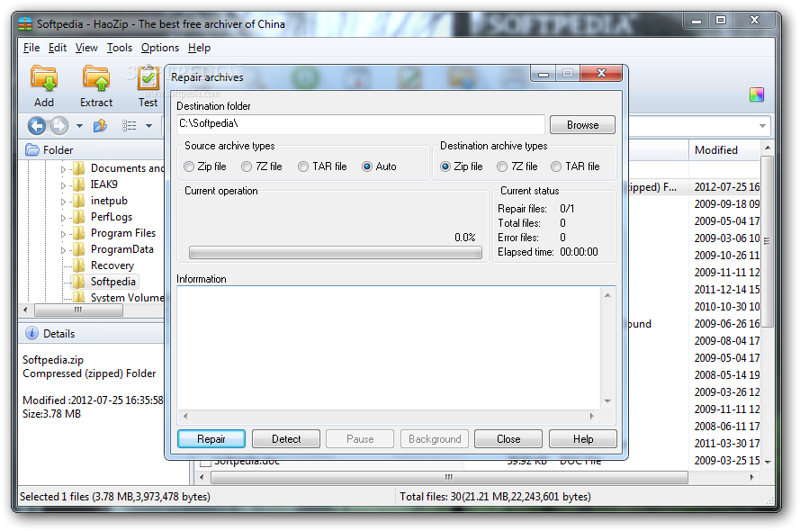
Task: Click the 2011-12-14 modified date entry
Action: click(x=726, y=290)
